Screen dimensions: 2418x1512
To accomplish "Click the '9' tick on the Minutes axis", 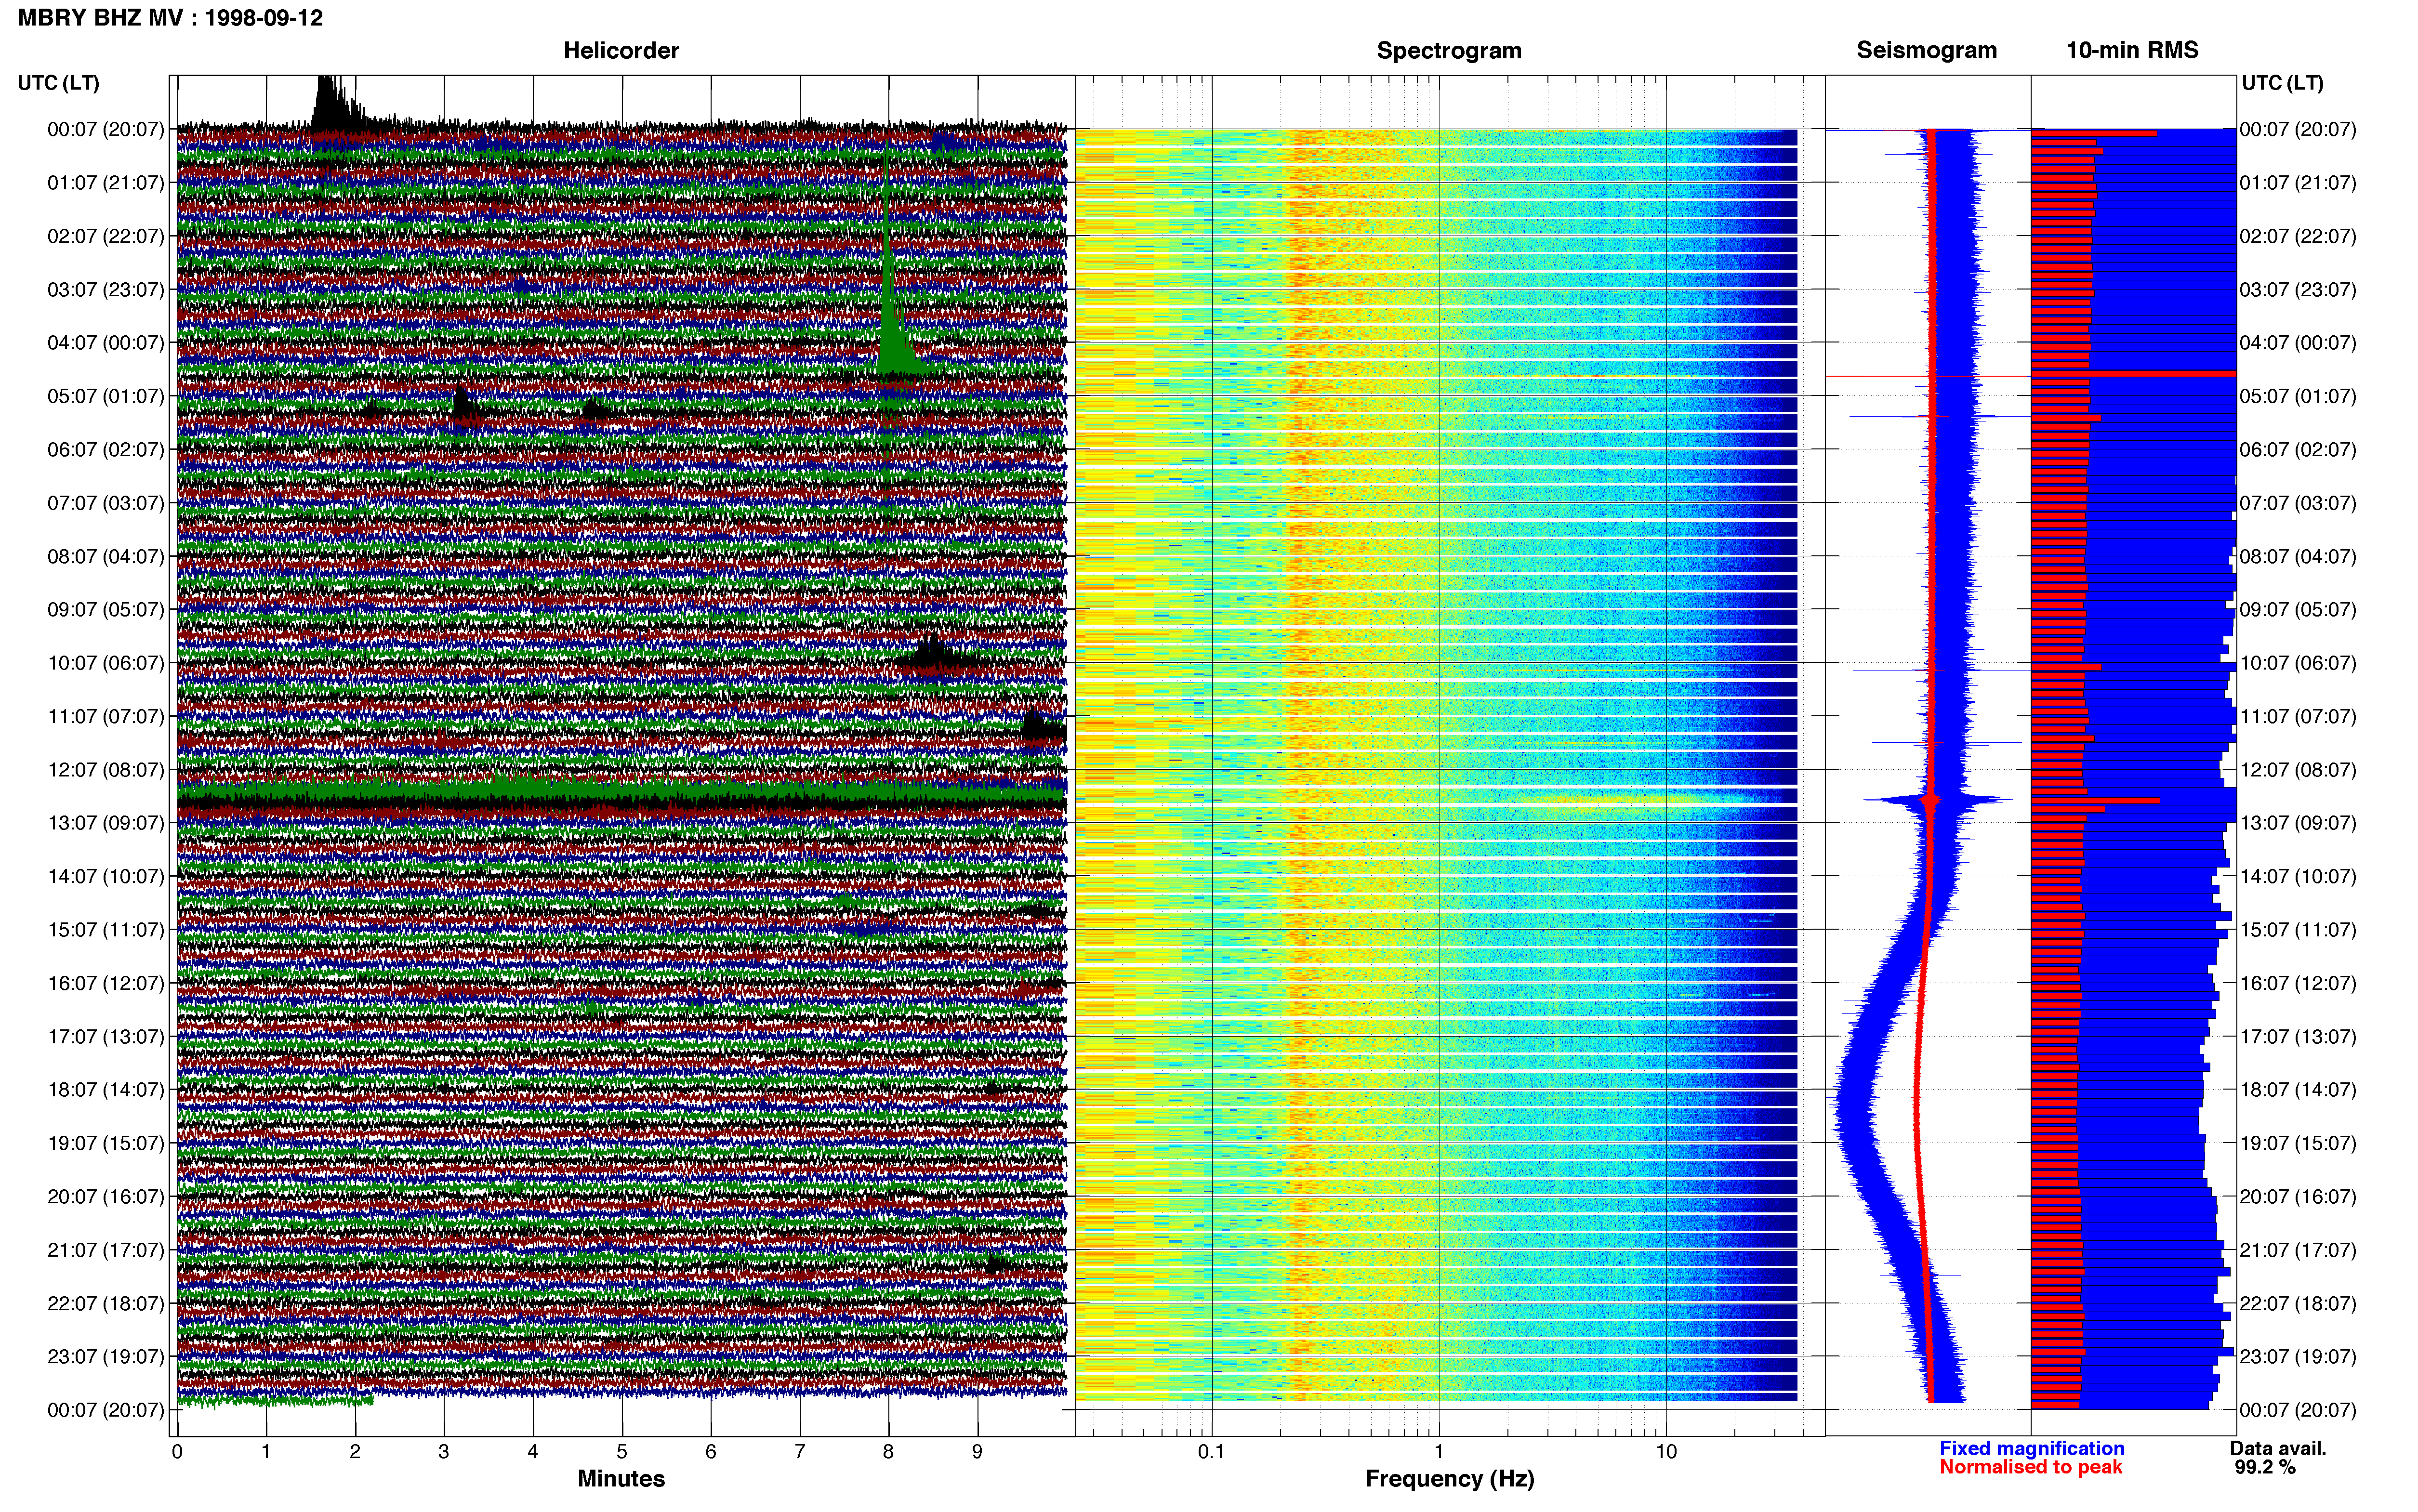I will [x=977, y=1452].
